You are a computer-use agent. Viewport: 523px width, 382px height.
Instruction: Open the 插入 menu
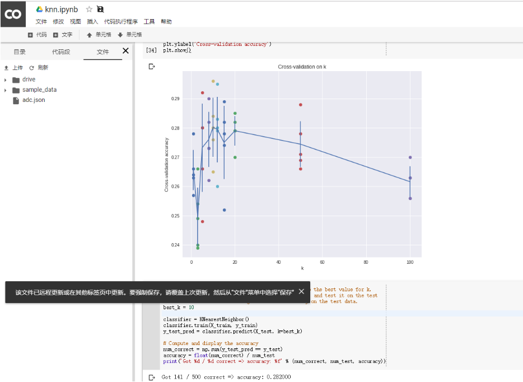pos(92,22)
